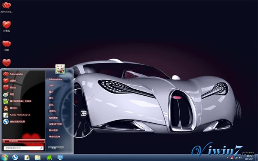258x161 pixels.
Task: Open 帮助和支持 in the Start menu
Action: click(54, 137)
